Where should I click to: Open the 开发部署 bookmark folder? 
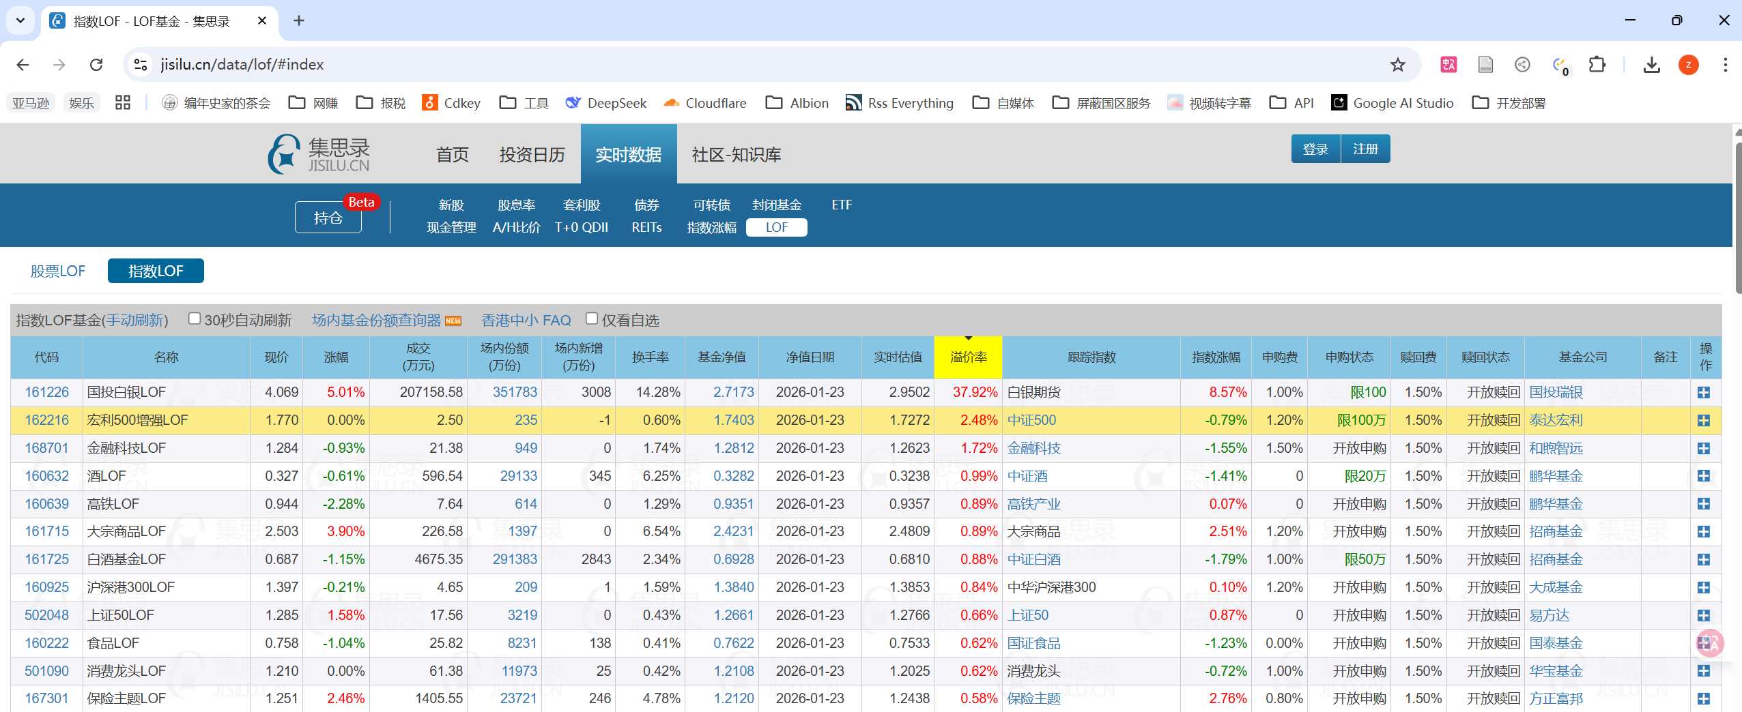(1509, 103)
